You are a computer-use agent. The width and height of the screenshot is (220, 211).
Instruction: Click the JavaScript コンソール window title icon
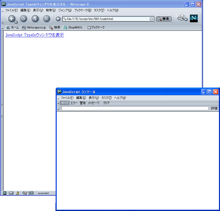pos(59,92)
